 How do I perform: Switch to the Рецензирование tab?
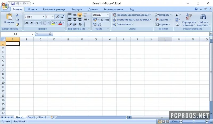point(114,9)
